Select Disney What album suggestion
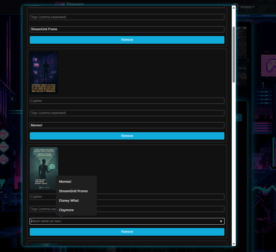The width and height of the screenshot is (276, 252). 69,201
